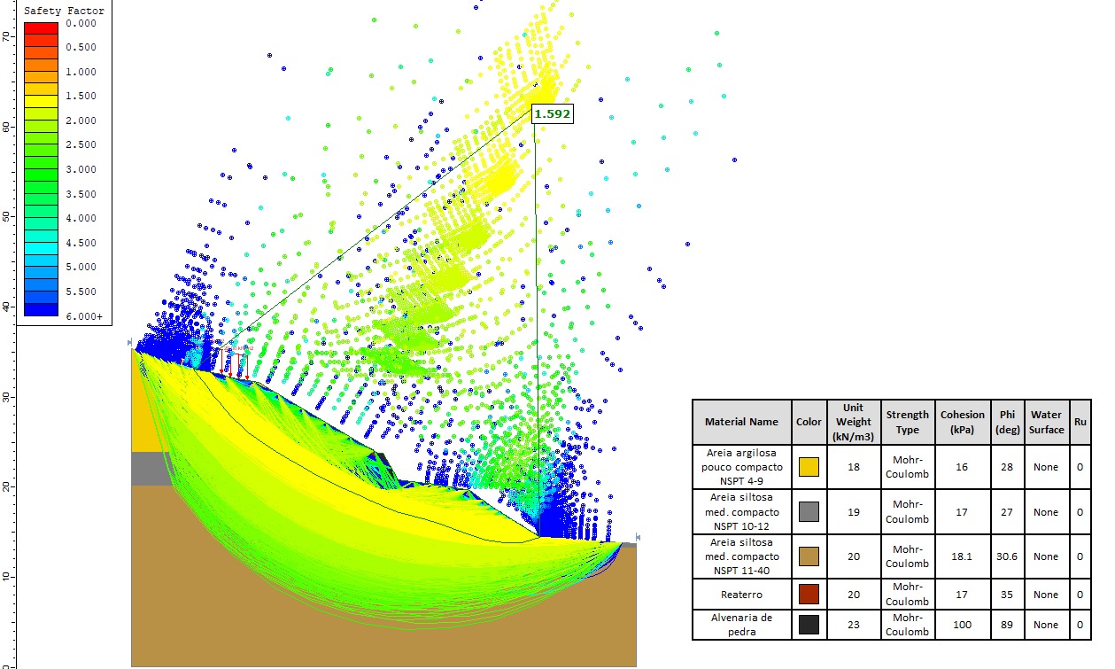The height and width of the screenshot is (669, 1115).
Task: Select the tan Areia siltosa NSPT 11-40 swatch
Action: 808,556
